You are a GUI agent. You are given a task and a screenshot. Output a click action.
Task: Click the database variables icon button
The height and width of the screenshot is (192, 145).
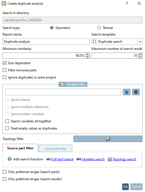coord(127,92)
